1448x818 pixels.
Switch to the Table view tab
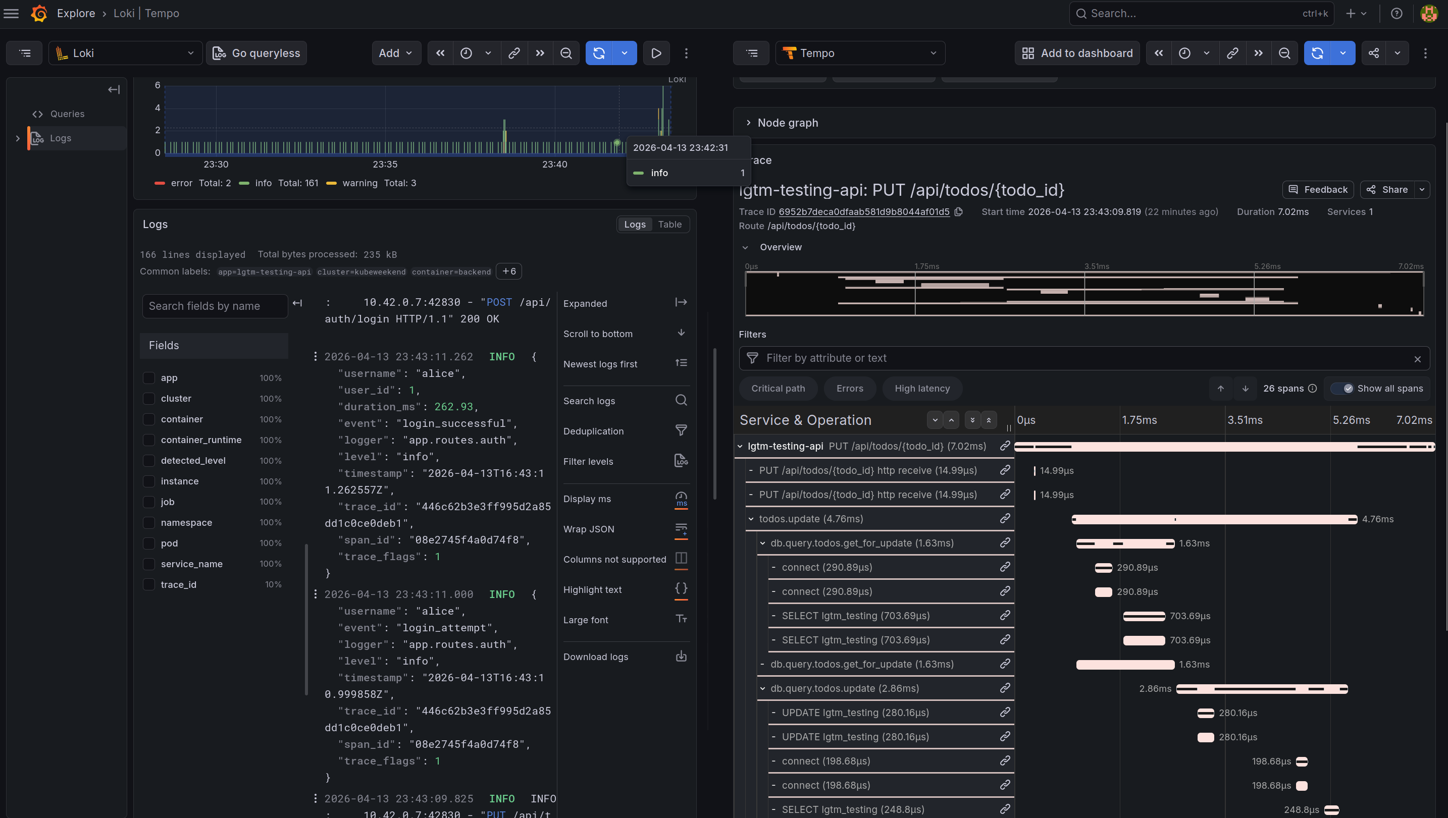tap(669, 224)
